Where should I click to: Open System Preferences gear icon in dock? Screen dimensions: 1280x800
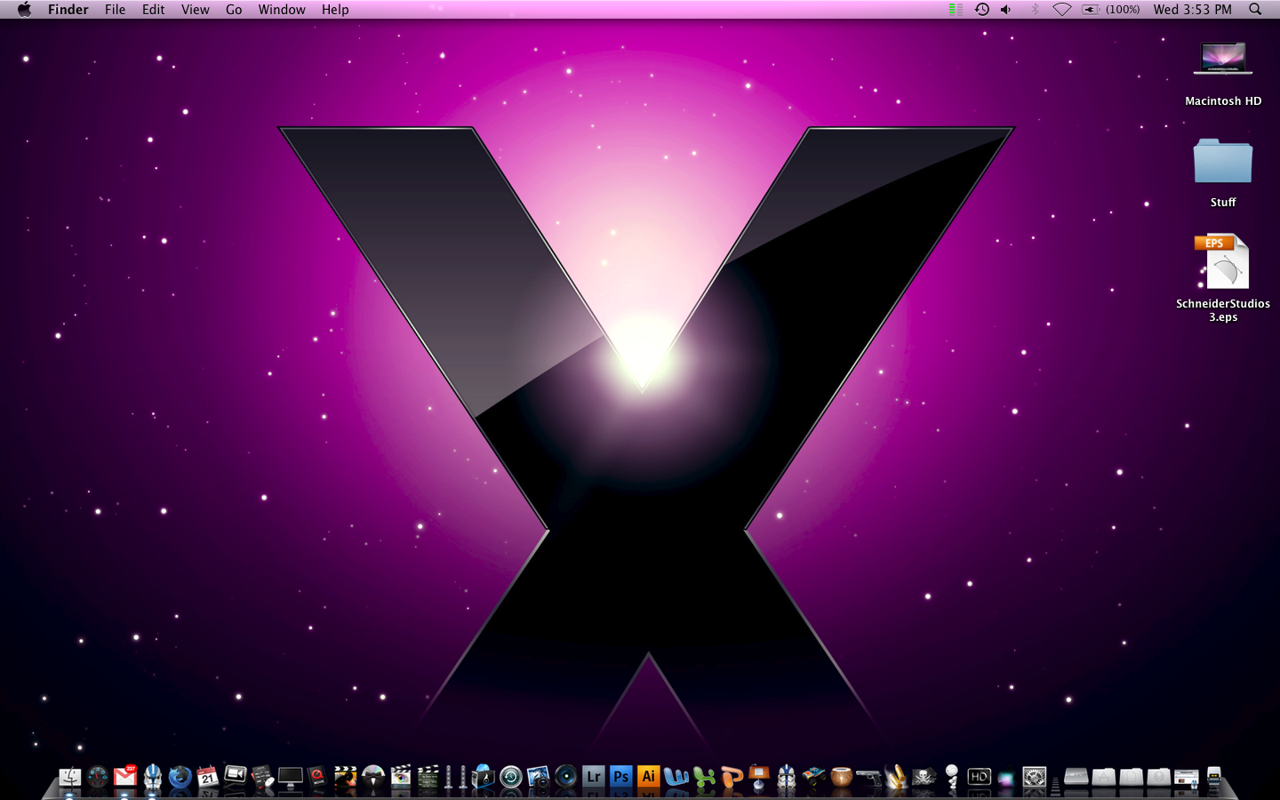coord(1034,777)
